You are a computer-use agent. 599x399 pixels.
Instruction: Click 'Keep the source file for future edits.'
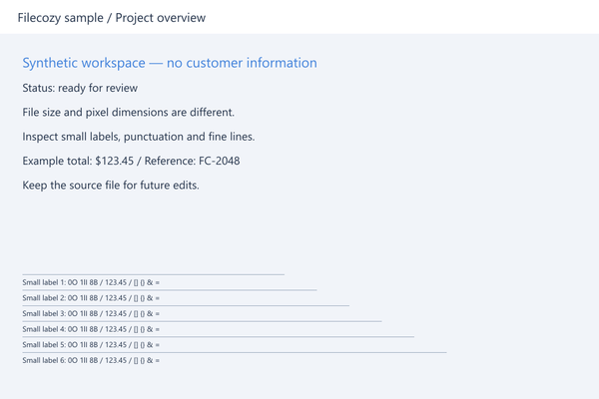pos(111,186)
